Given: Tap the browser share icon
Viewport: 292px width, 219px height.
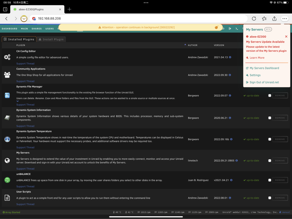Looking at the screenshot, I should coord(274,18).
